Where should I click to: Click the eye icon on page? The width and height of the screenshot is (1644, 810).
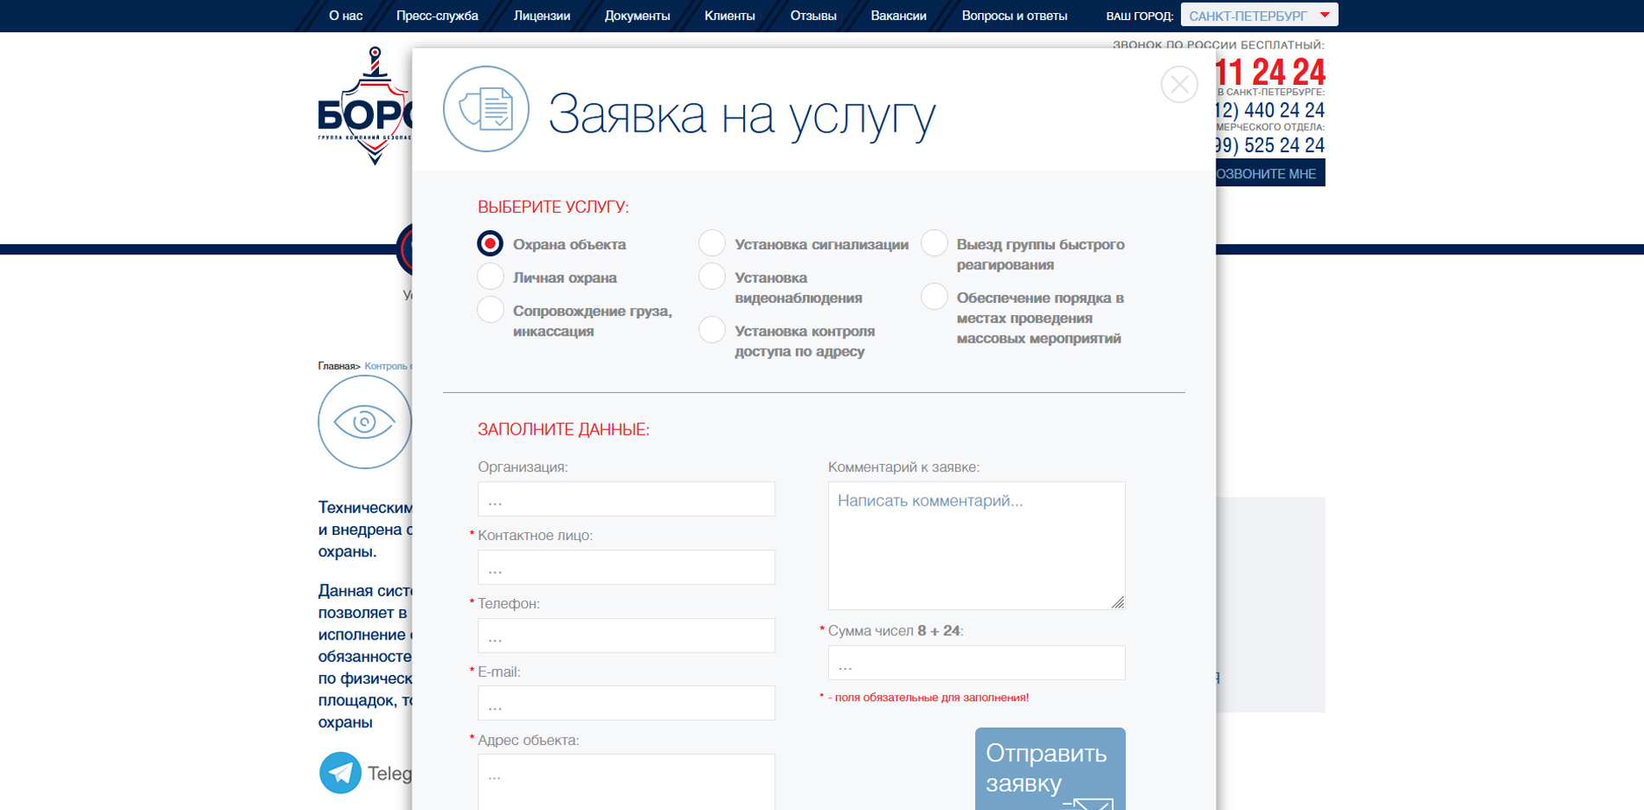[x=364, y=422]
